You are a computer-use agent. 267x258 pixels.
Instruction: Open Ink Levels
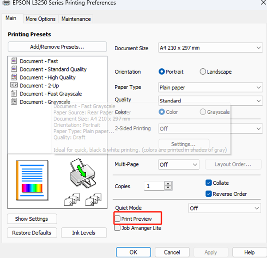[x=84, y=233]
